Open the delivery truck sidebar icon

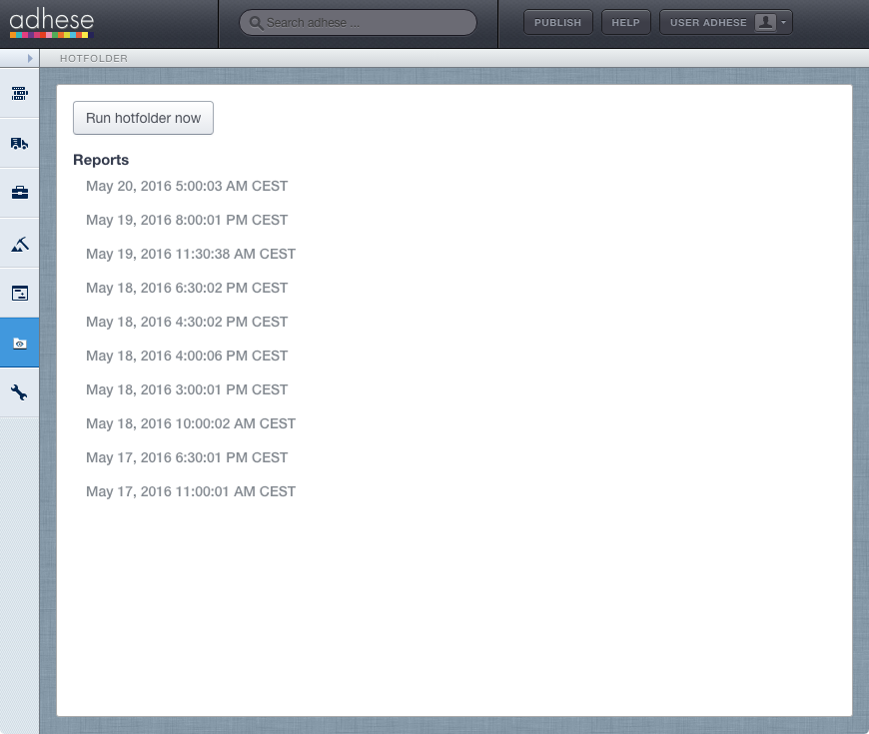[x=19, y=143]
